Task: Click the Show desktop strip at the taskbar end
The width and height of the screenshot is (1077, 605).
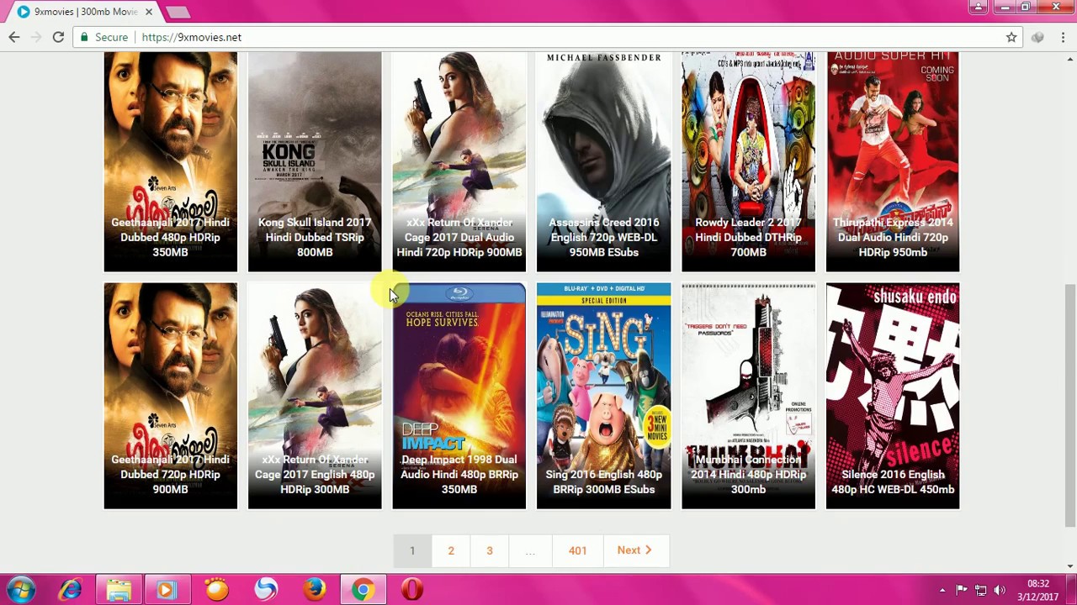Action: (1071, 590)
